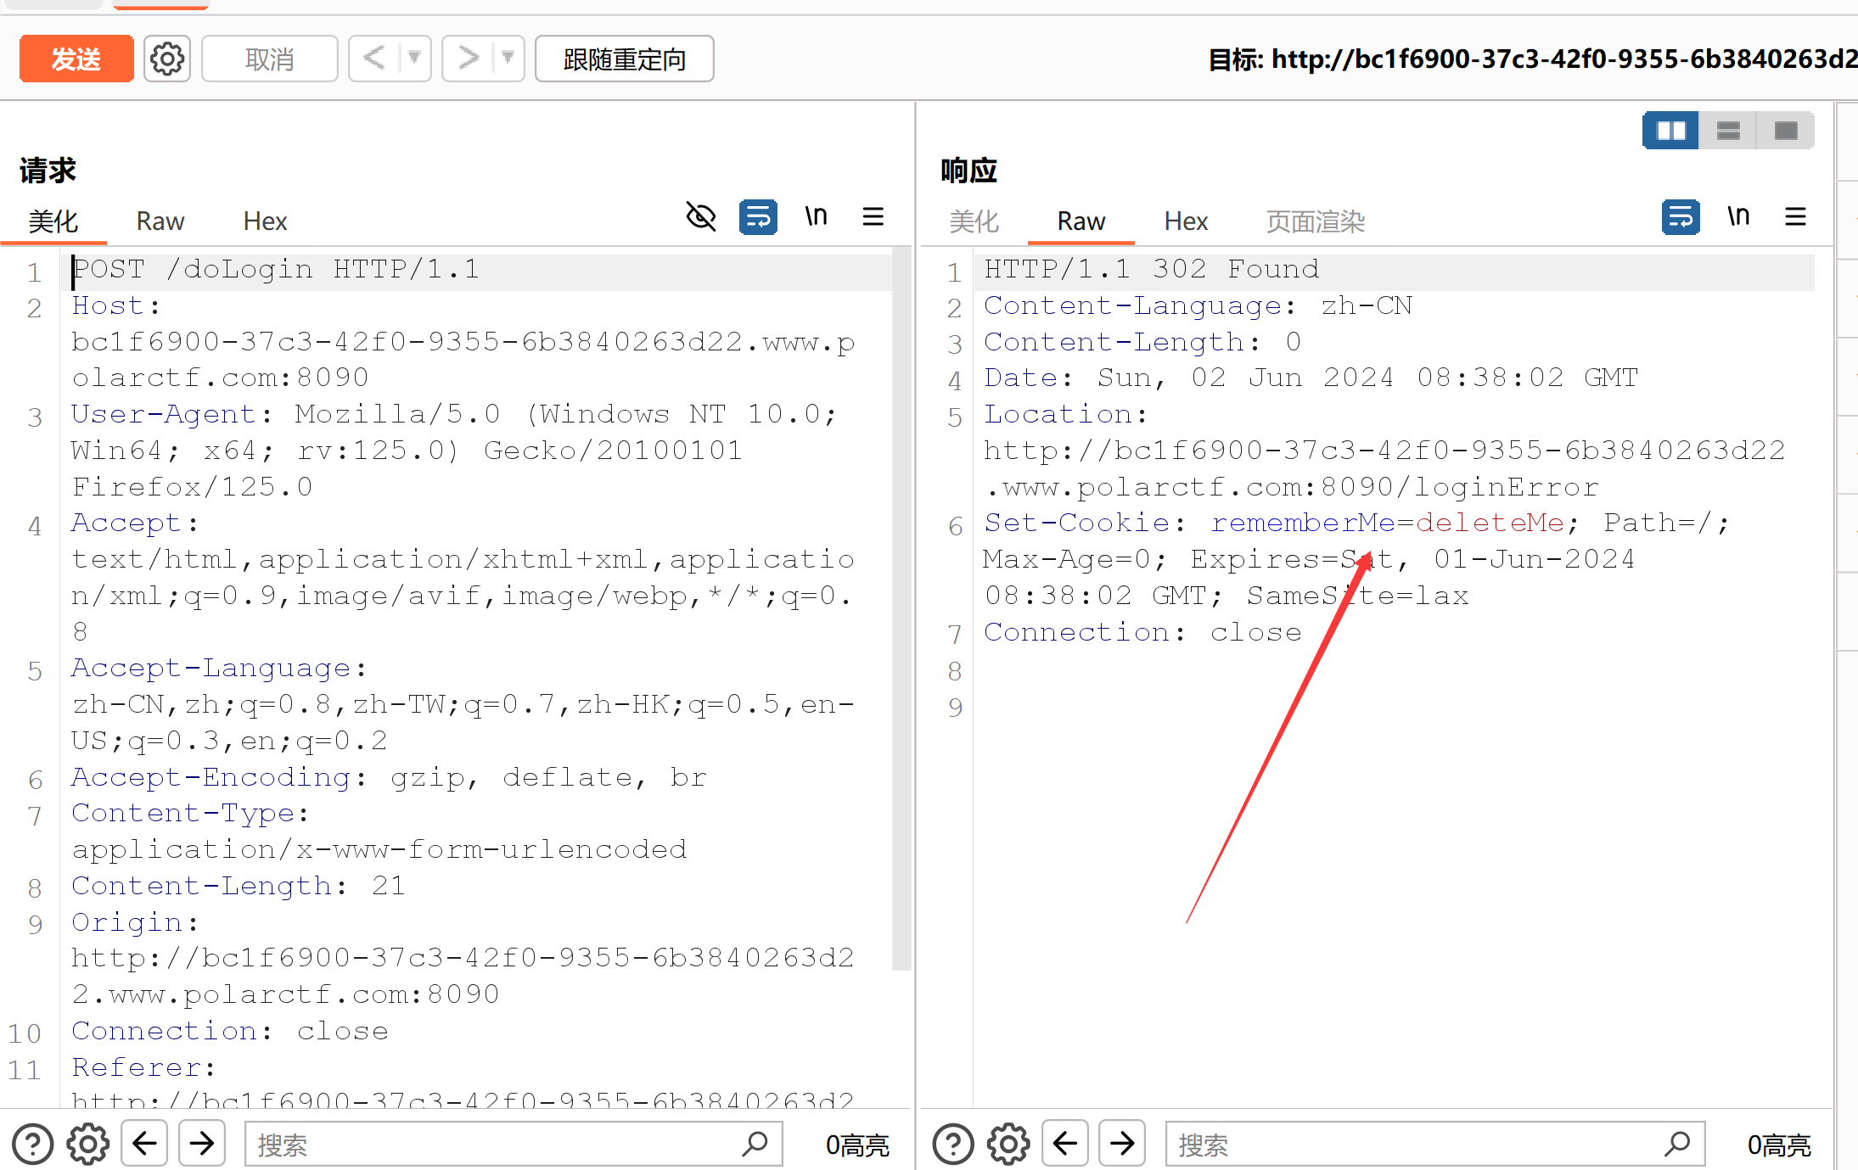The width and height of the screenshot is (1858, 1170).
Task: Focus the response 搜索 search field
Action: (x=1435, y=1145)
